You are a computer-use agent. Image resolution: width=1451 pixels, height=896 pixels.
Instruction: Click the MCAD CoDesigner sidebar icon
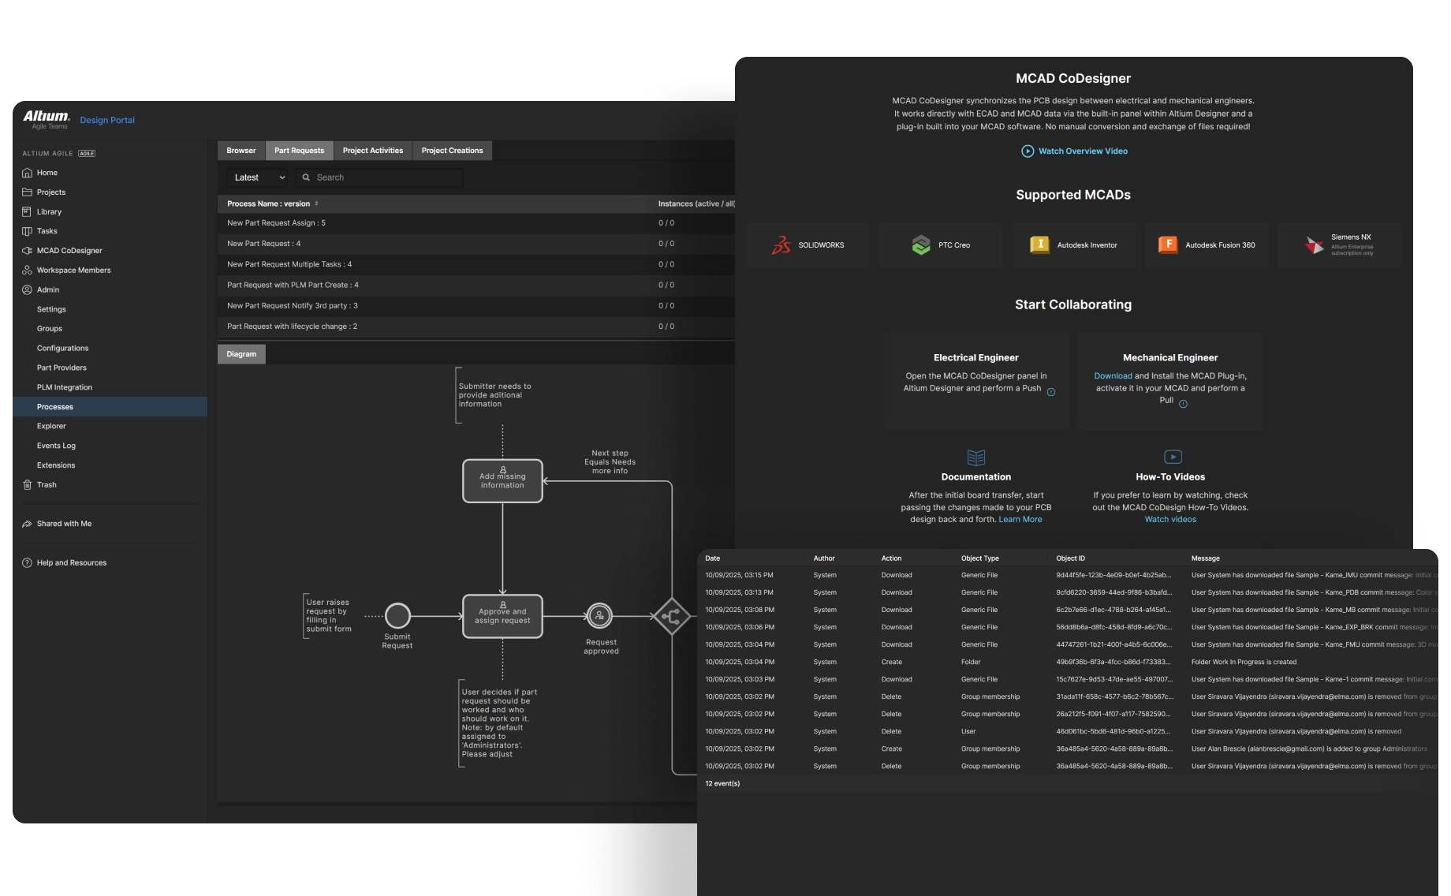click(27, 251)
